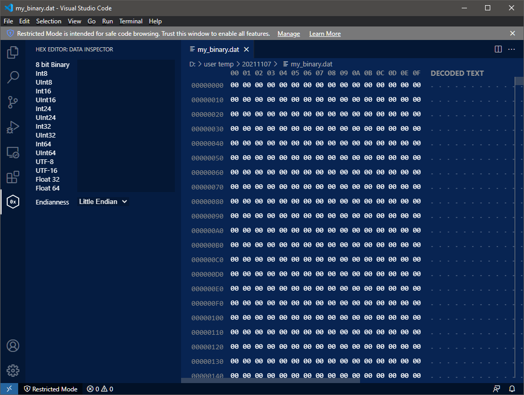Click the 20211107 breadcrumb segment
The image size is (524, 395).
256,64
